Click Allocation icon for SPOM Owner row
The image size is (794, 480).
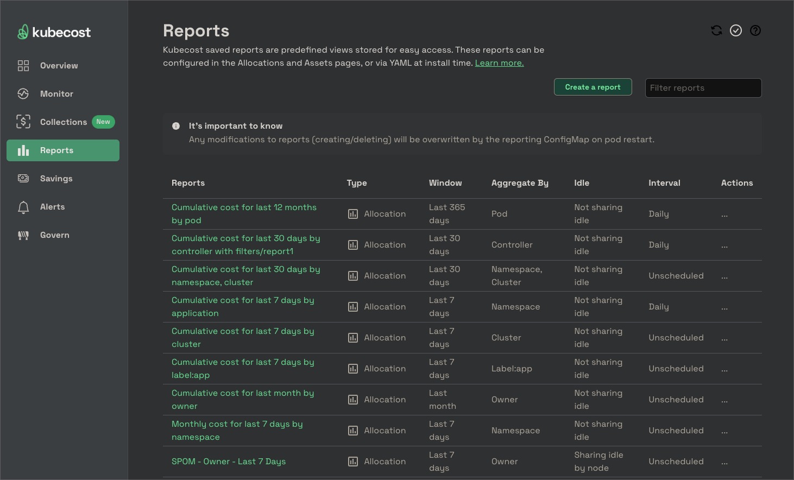tap(353, 462)
